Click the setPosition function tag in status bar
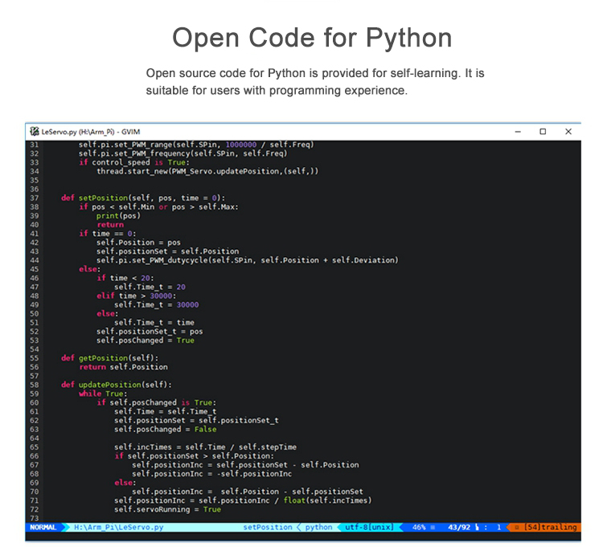603x547 pixels. pos(268,527)
